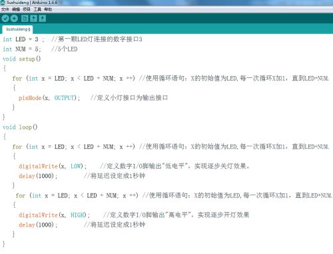
Task: Open the 项目 (Sketch) menu
Action: tap(27, 9)
